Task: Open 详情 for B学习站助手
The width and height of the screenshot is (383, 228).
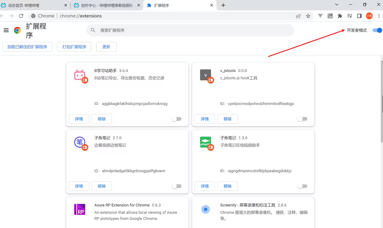Action: (79, 119)
